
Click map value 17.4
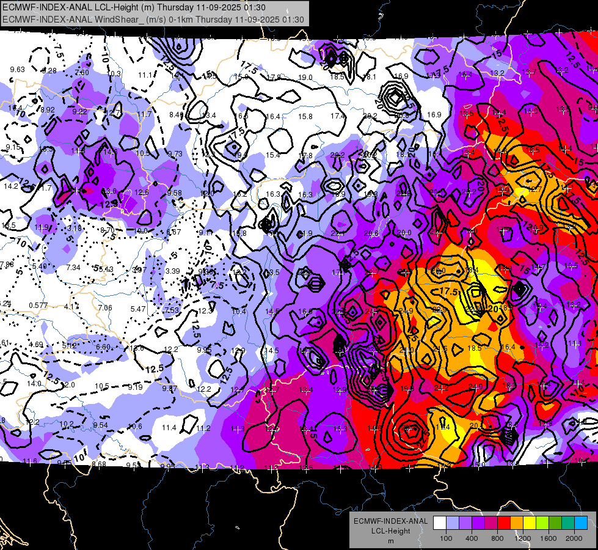tap(338, 116)
